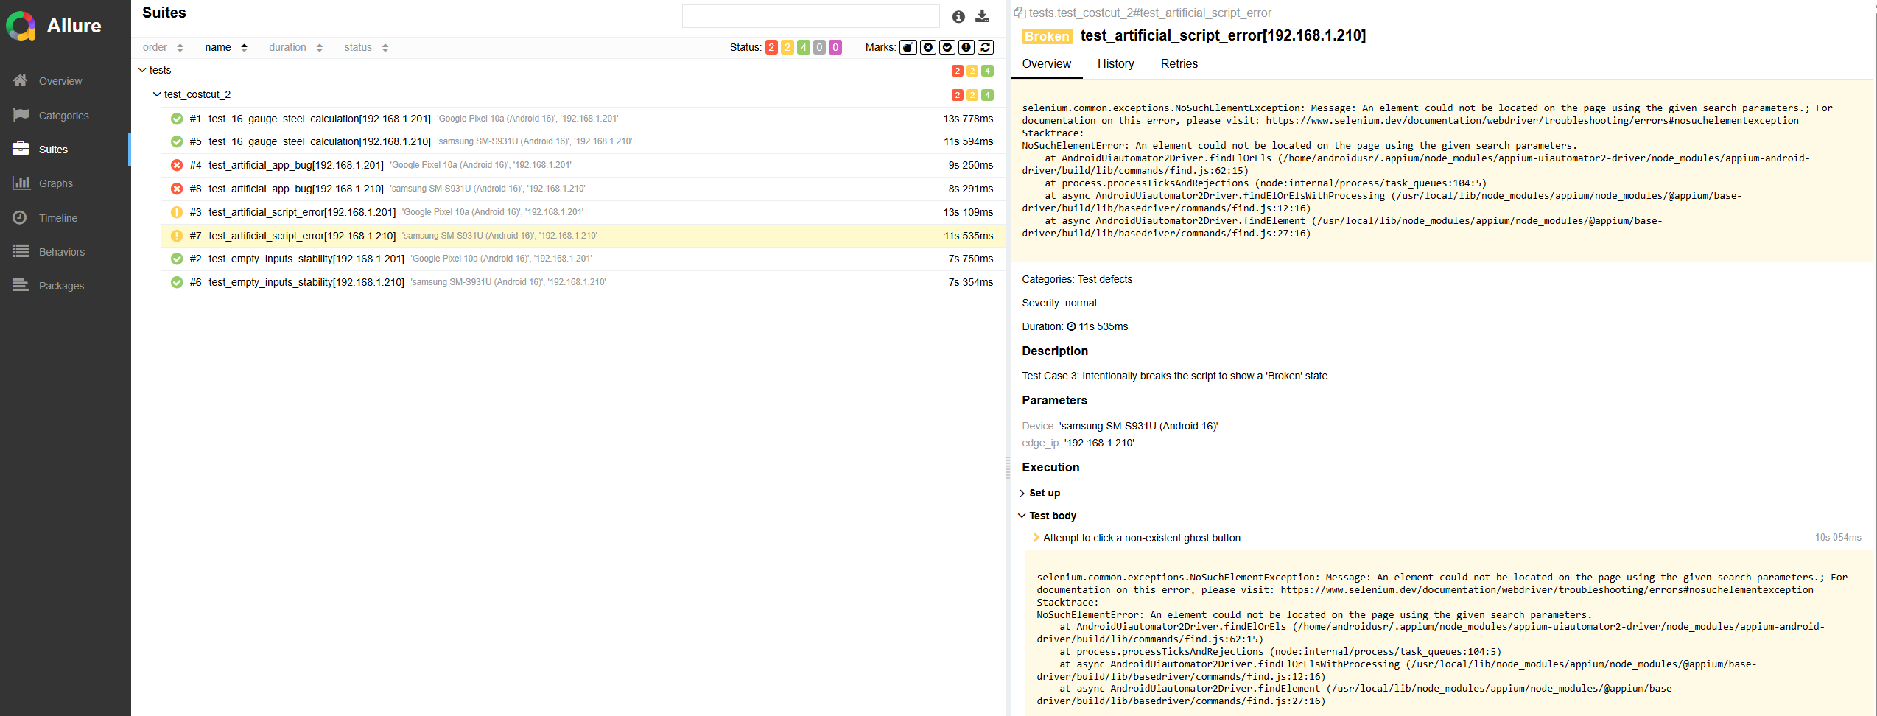
Task: Toggle the flaky bomb mark filter
Action: pos(908,47)
